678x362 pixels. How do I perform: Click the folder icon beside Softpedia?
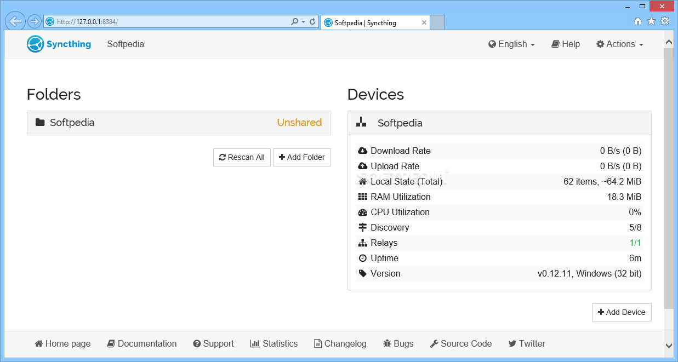[x=40, y=122]
